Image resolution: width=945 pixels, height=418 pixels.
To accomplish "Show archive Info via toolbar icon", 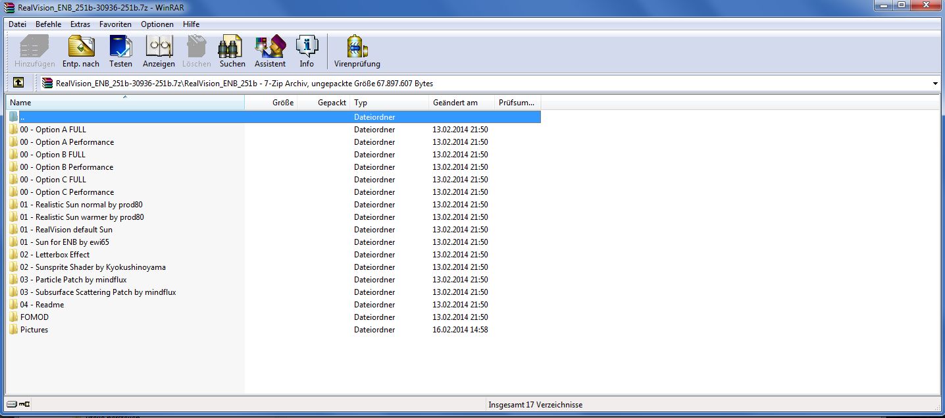I will (307, 51).
